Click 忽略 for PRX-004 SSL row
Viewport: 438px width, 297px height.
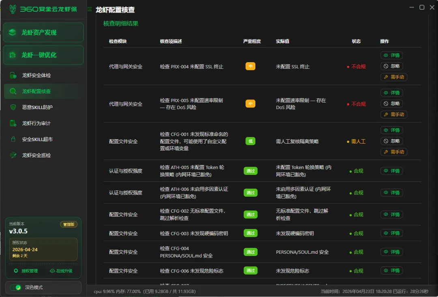click(392, 66)
